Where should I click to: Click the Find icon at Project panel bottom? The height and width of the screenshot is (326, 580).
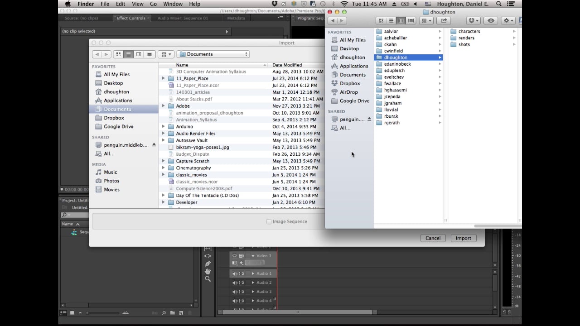tap(164, 313)
